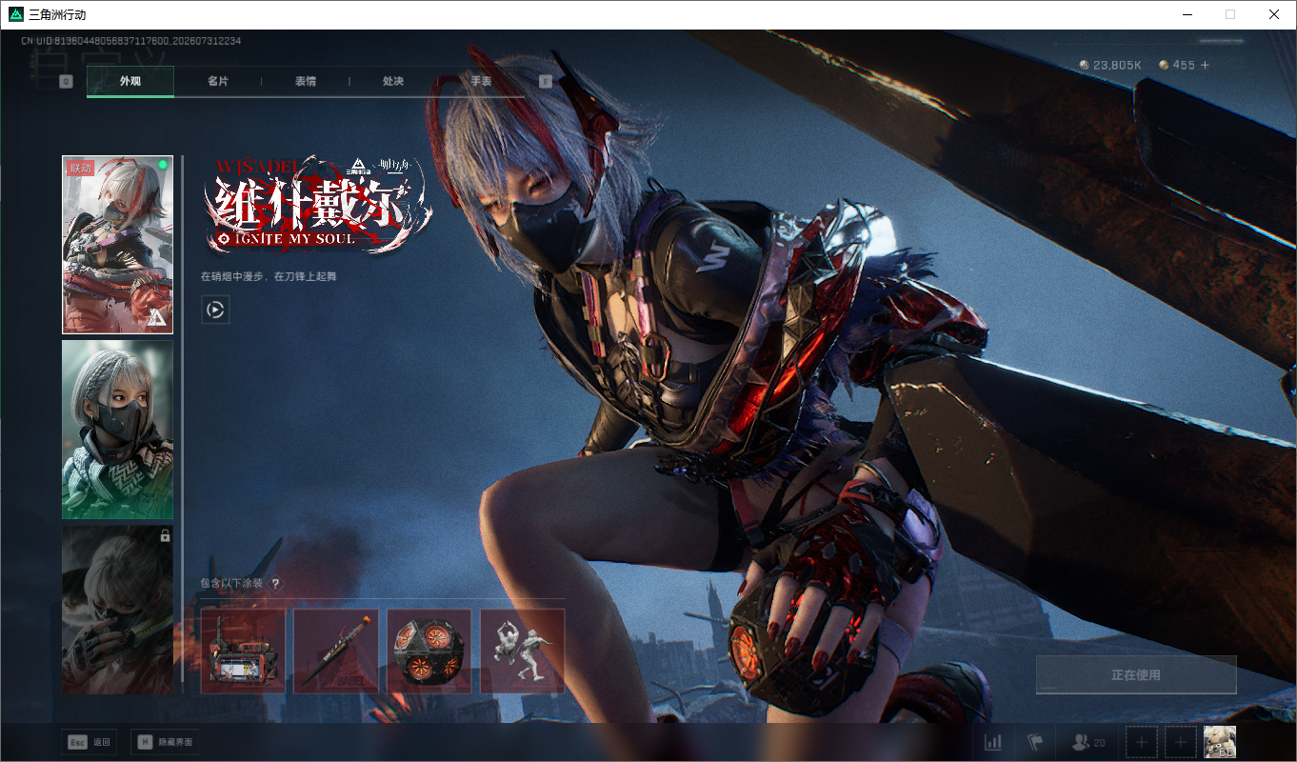Click the Esc 返回 button

[89, 742]
